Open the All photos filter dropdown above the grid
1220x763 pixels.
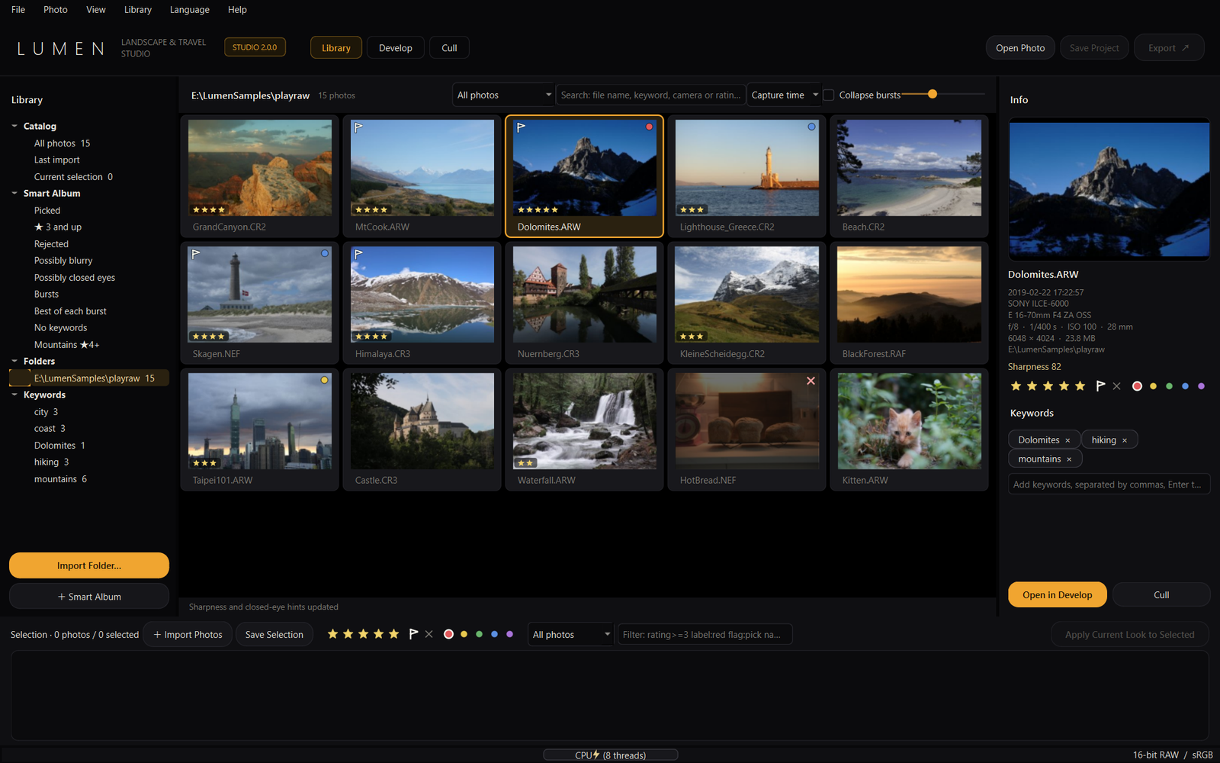(x=503, y=95)
